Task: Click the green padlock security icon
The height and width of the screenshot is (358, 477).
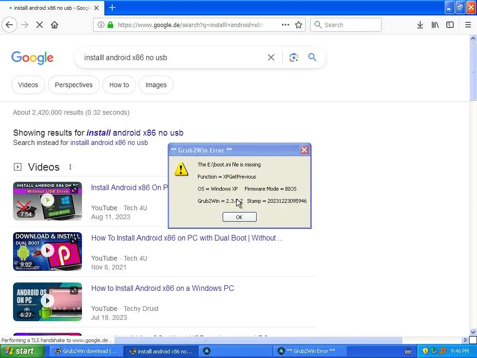Action: click(x=110, y=25)
